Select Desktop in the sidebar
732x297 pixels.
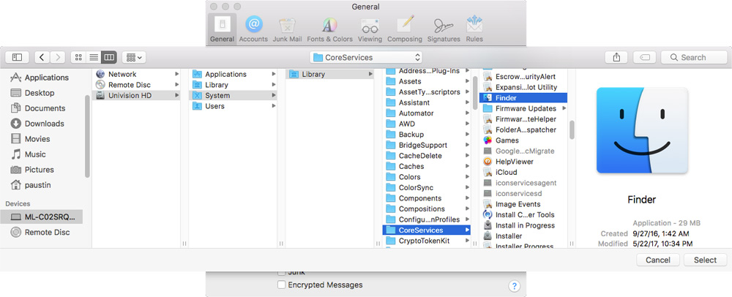point(42,93)
